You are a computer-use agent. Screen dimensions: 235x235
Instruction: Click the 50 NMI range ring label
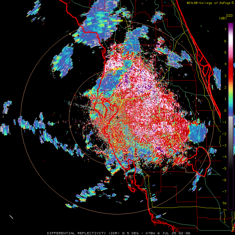[117, 69]
